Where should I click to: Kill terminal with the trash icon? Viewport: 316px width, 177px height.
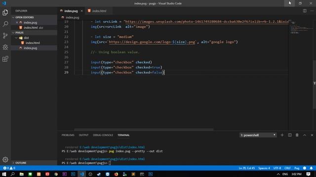[297, 135]
